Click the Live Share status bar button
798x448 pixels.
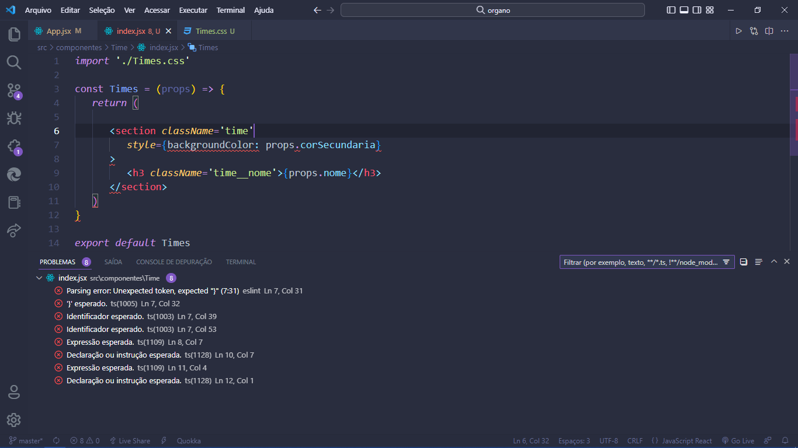[130, 441]
